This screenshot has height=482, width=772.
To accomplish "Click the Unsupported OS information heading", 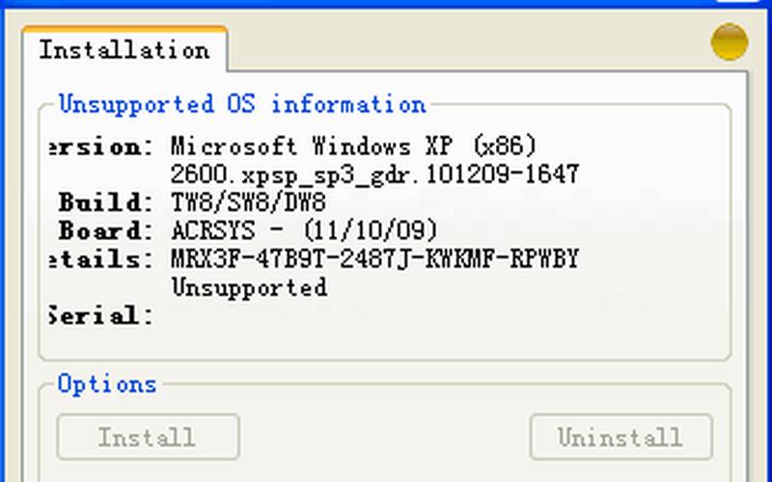I will (242, 104).
